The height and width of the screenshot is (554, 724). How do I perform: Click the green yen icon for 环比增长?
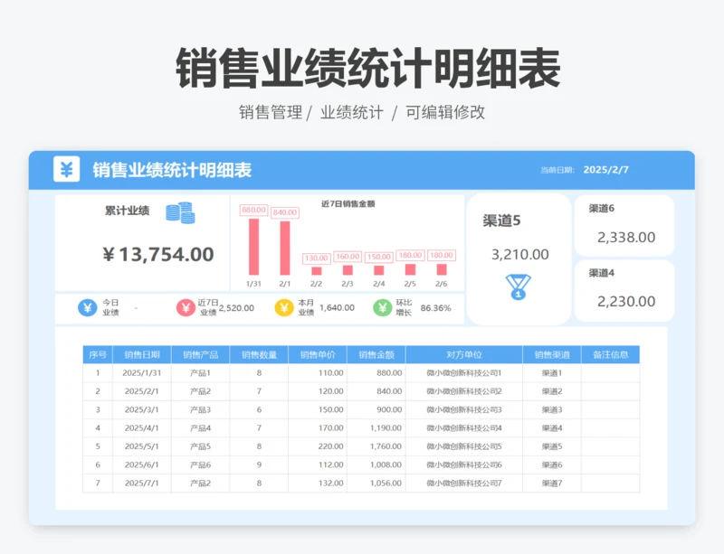pos(382,307)
